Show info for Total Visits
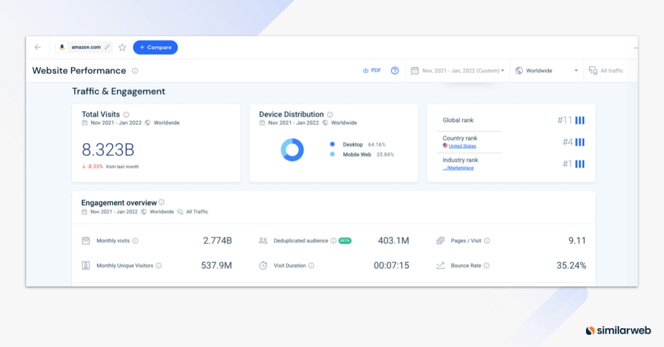The height and width of the screenshot is (347, 664). coord(126,114)
